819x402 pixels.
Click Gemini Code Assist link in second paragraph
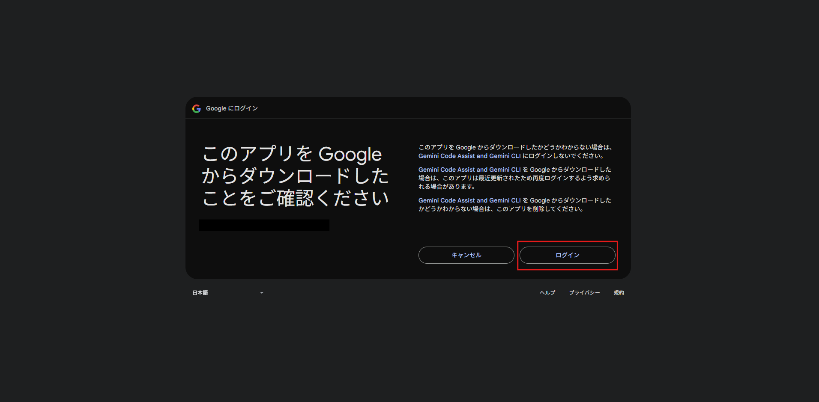tap(469, 170)
